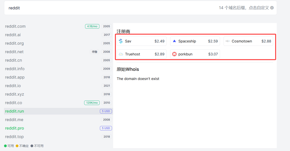Click the porkbun pig logo icon
The width and height of the screenshot is (290, 151).
click(174, 54)
